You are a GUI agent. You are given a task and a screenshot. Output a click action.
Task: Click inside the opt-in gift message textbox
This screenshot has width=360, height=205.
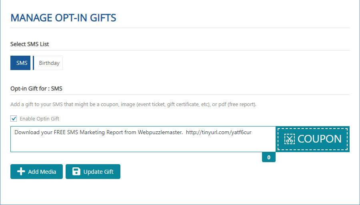tap(143, 139)
